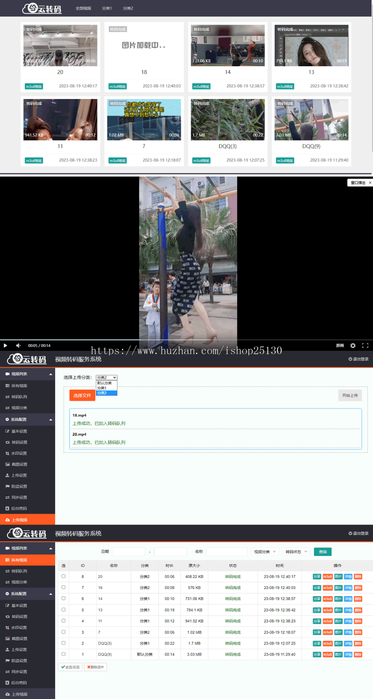Choose 默认分类 option in category dropdown
The image size is (373, 699).
point(107,383)
